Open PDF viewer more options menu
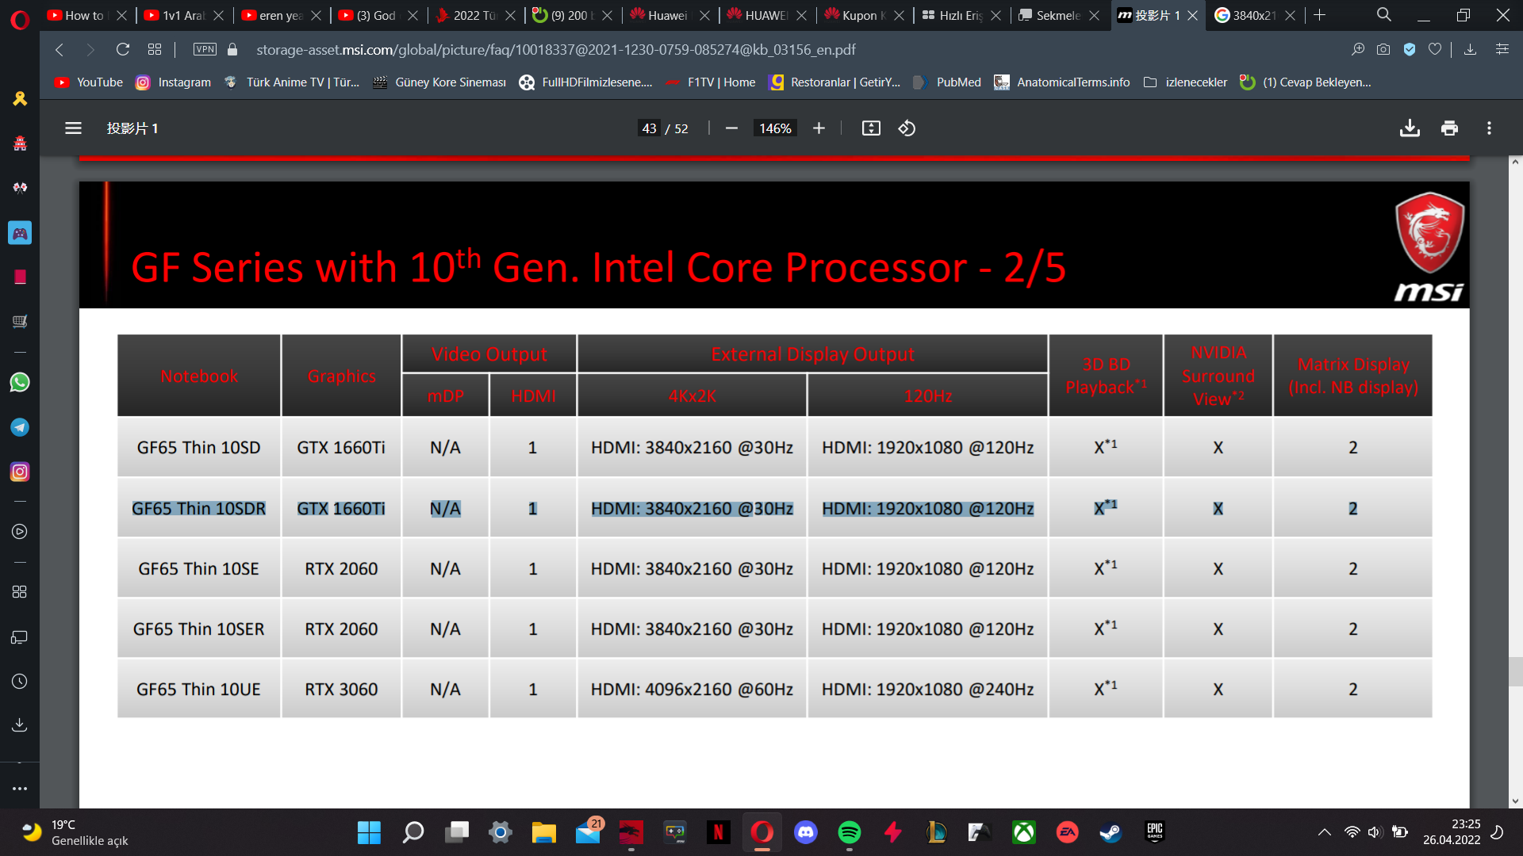Screen dimensions: 1523x856 coord(1489,128)
